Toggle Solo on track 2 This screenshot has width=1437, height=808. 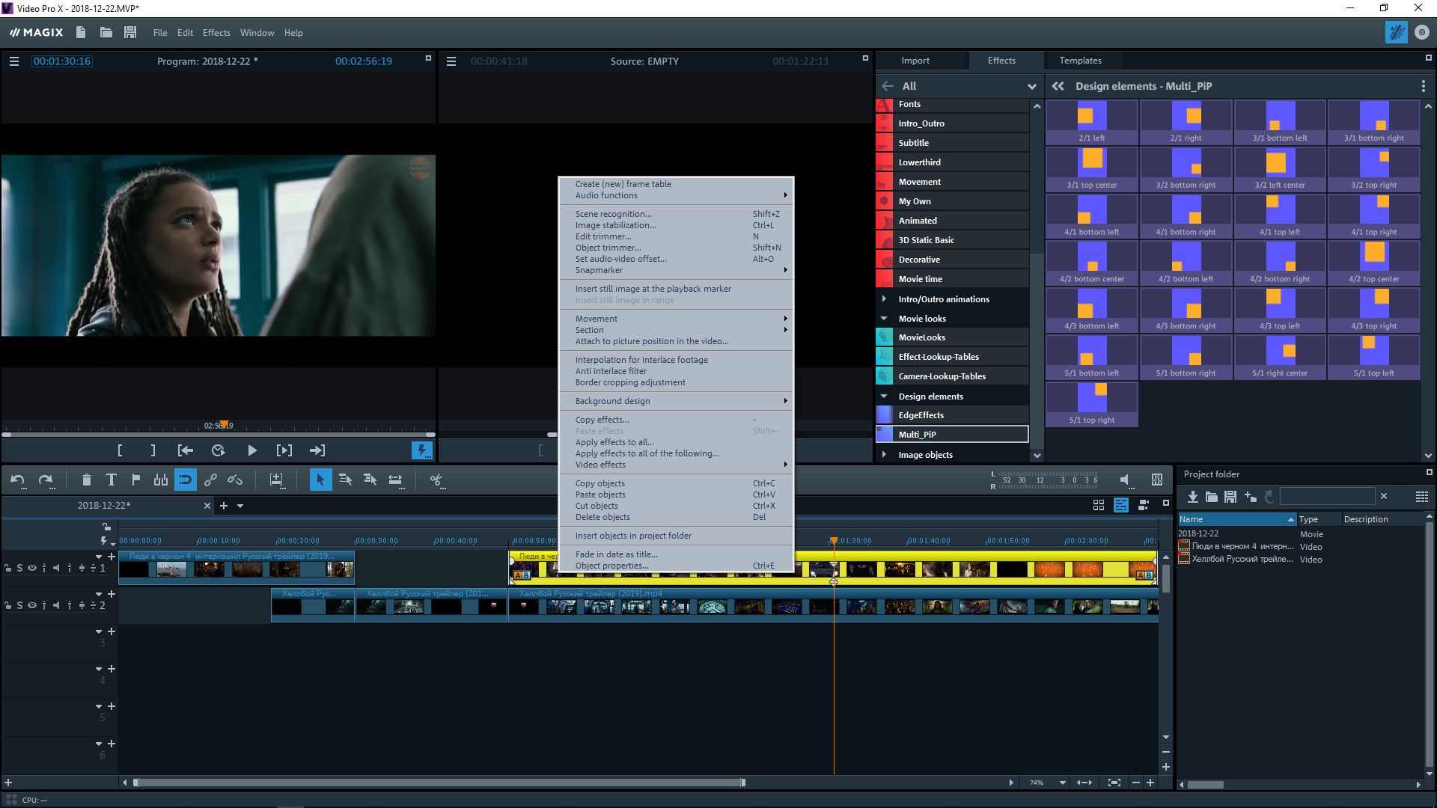pyautogui.click(x=20, y=605)
